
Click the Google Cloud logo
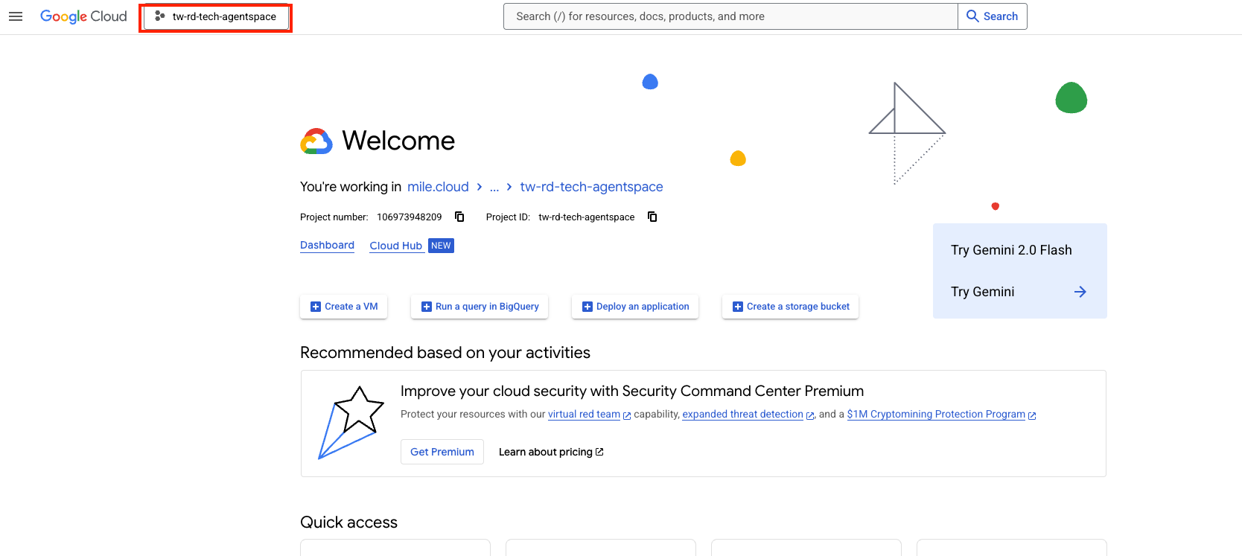pos(83,16)
